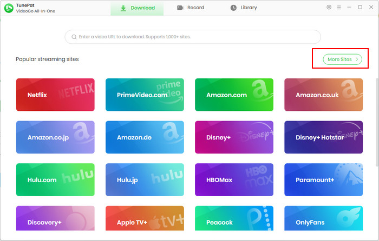Minimize the TunePat window
Viewport: 379px width, 241px height.
coord(349,7)
